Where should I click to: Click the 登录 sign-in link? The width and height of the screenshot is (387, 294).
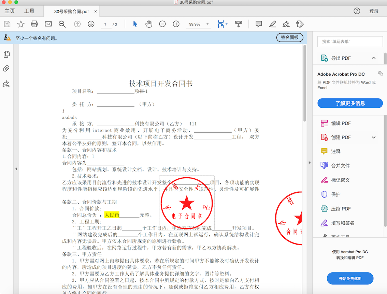coord(374,11)
